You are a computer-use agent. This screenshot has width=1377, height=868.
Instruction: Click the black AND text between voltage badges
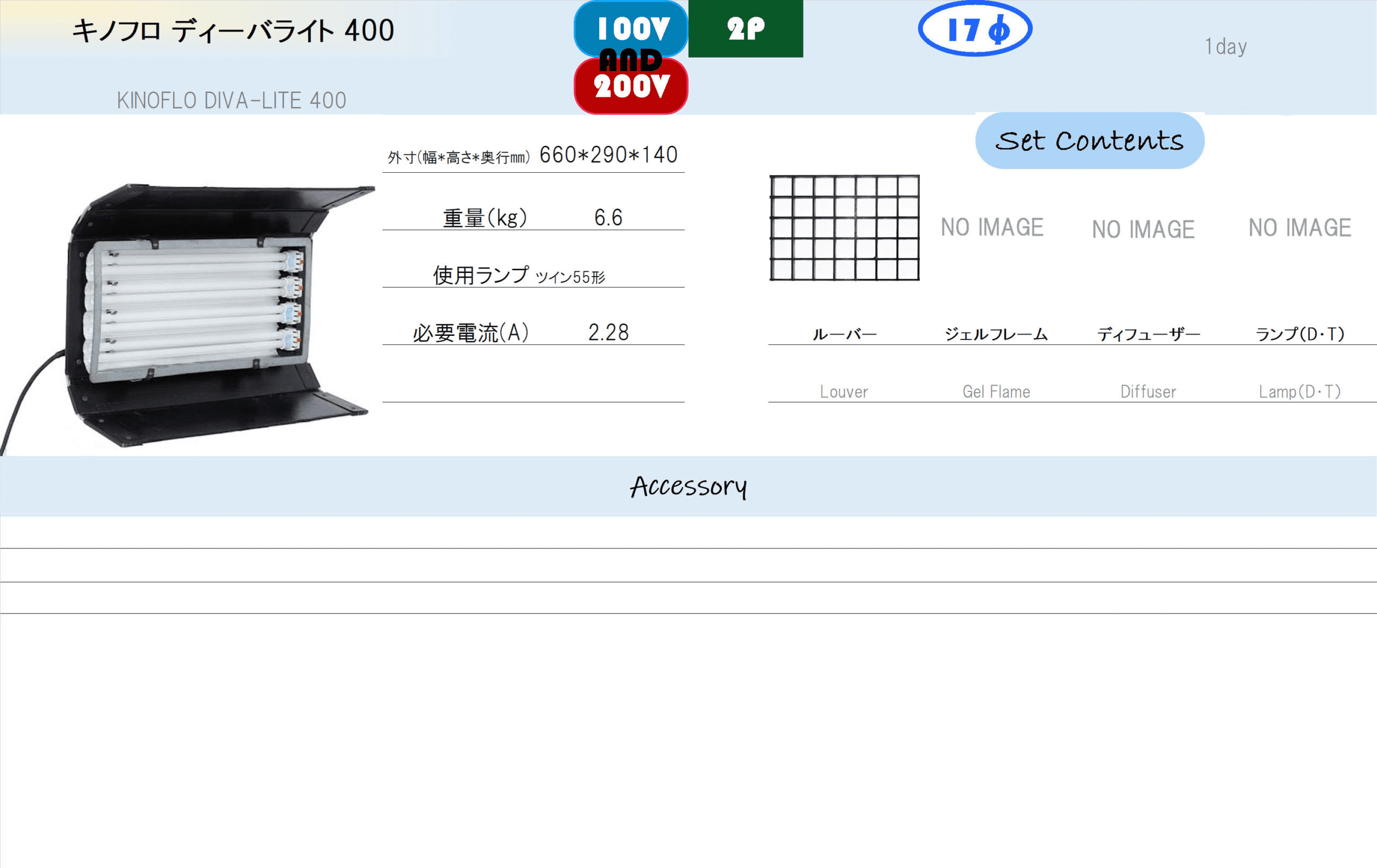631,60
